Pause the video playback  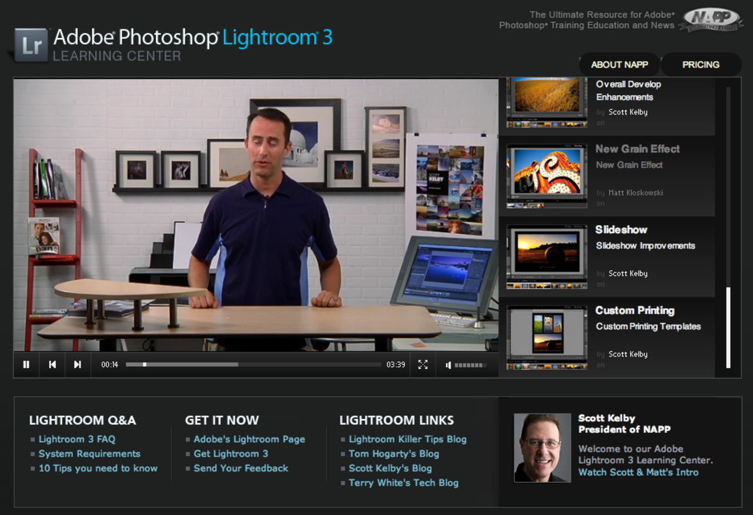pyautogui.click(x=26, y=364)
